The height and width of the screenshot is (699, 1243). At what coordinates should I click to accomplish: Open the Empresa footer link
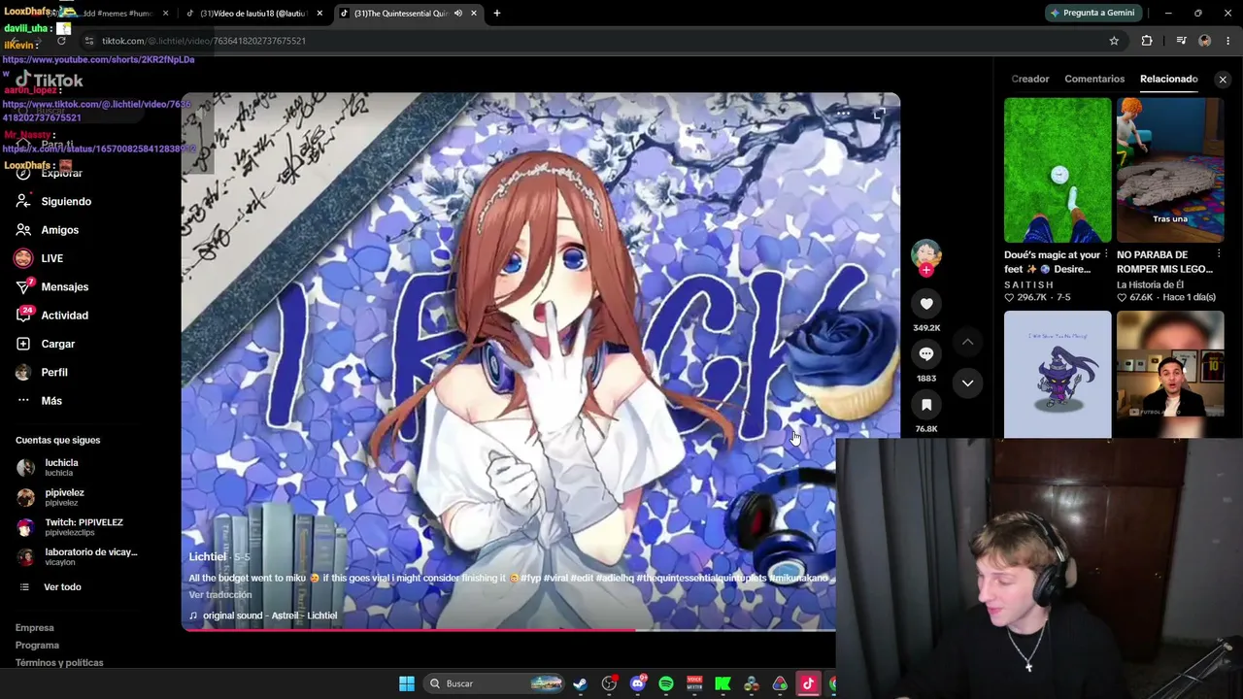pos(35,628)
